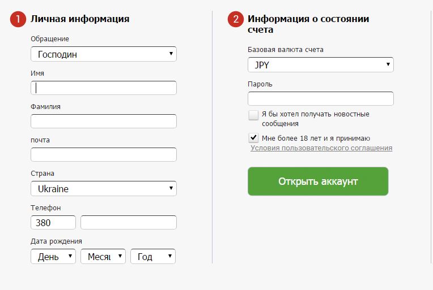
Task: Open the base currency dropdown showing JPY
Action: click(320, 65)
